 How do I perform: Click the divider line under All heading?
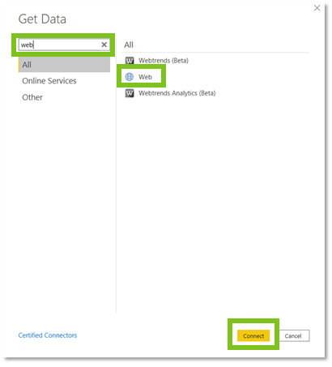click(x=215, y=52)
